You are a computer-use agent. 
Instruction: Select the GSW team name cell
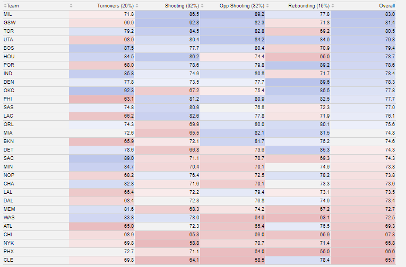[x=9, y=23]
